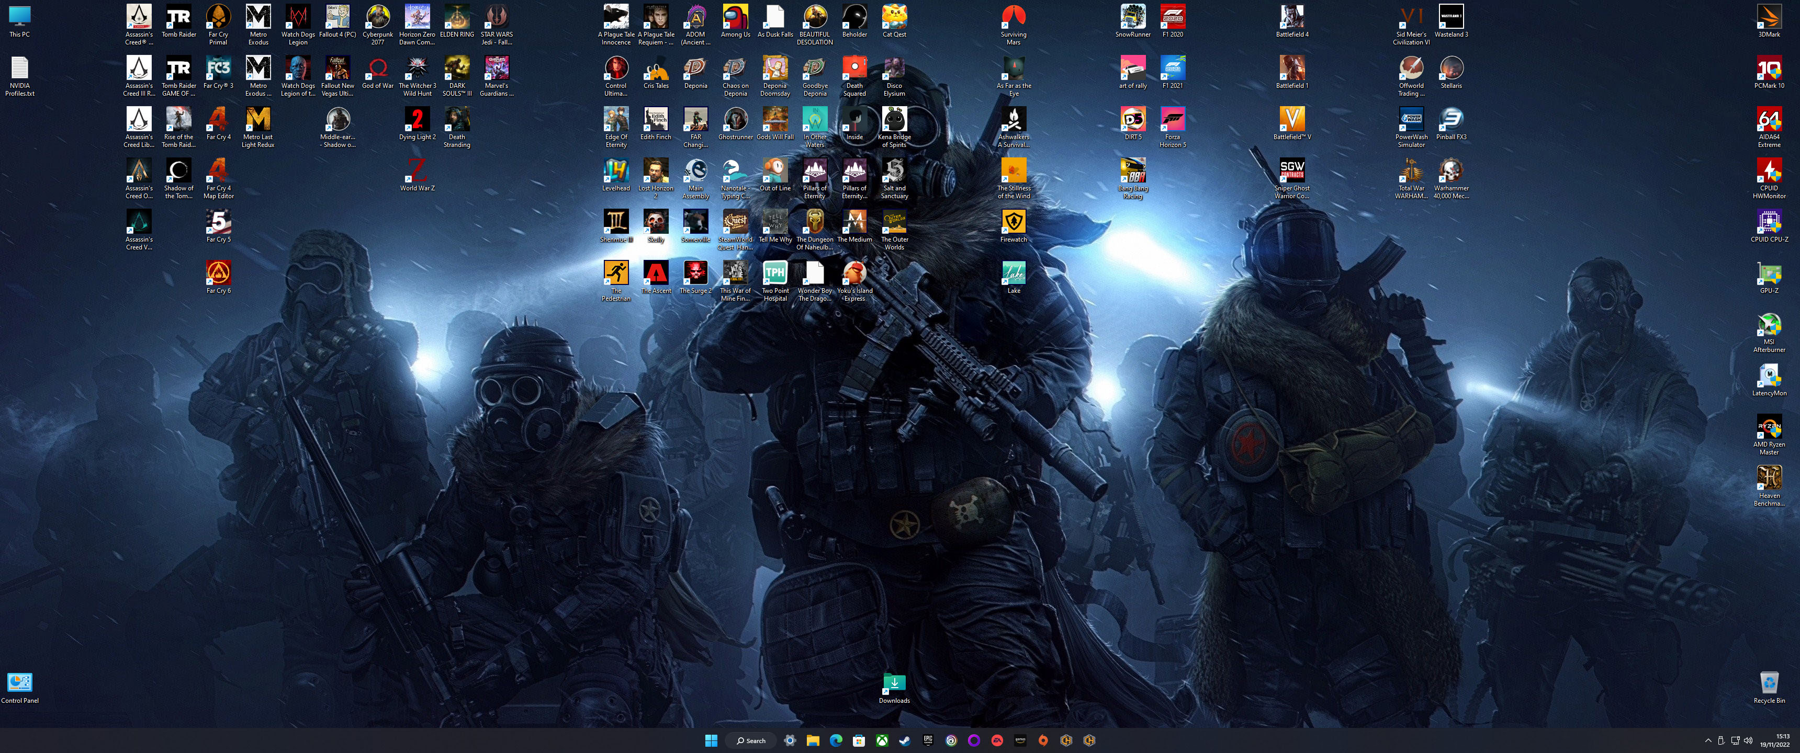Select the Metro Exodus shortcut in top row
Screen dimensions: 1800x753
click(x=258, y=25)
